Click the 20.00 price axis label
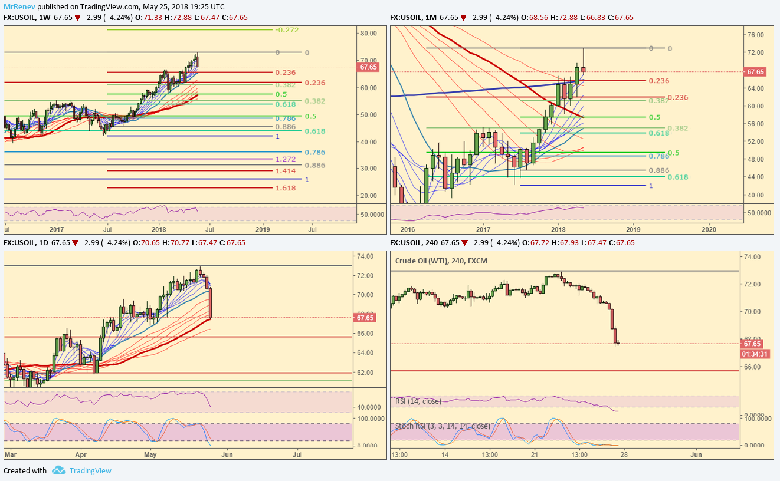This screenshot has width=780, height=481. tap(369, 196)
